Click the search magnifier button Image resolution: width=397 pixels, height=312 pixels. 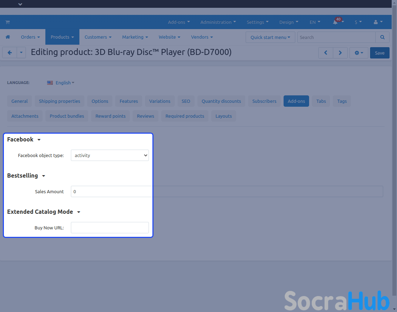pos(382,37)
